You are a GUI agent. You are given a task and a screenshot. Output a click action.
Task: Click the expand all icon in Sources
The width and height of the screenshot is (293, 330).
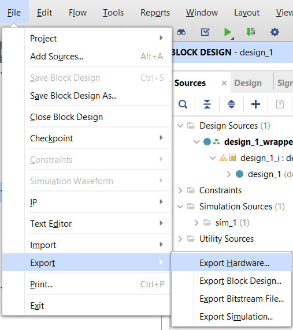(x=231, y=104)
